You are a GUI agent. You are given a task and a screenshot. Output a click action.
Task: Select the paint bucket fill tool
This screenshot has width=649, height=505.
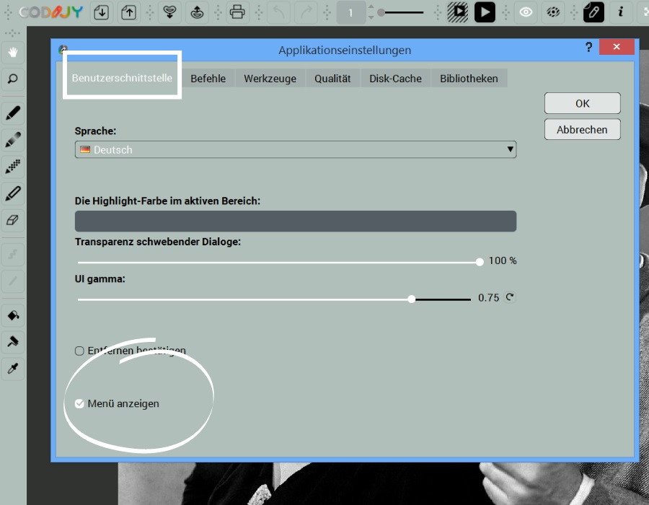[x=13, y=315]
